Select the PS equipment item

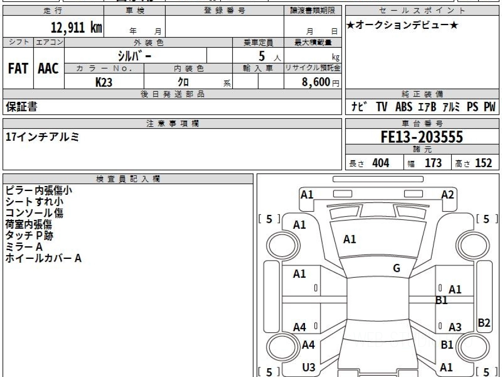click(472, 107)
